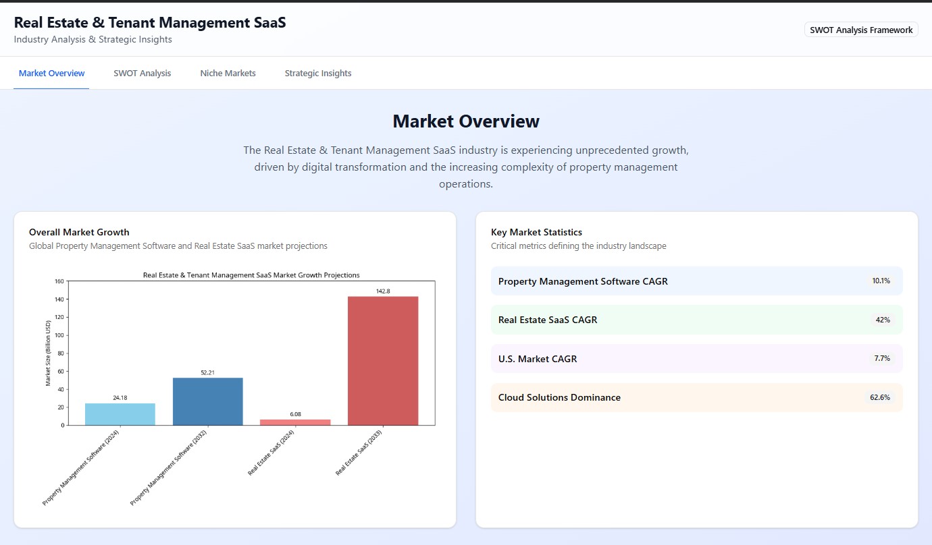Click the Real Estate SaaS CAGR row
Image resolution: width=932 pixels, height=545 pixels.
696,320
